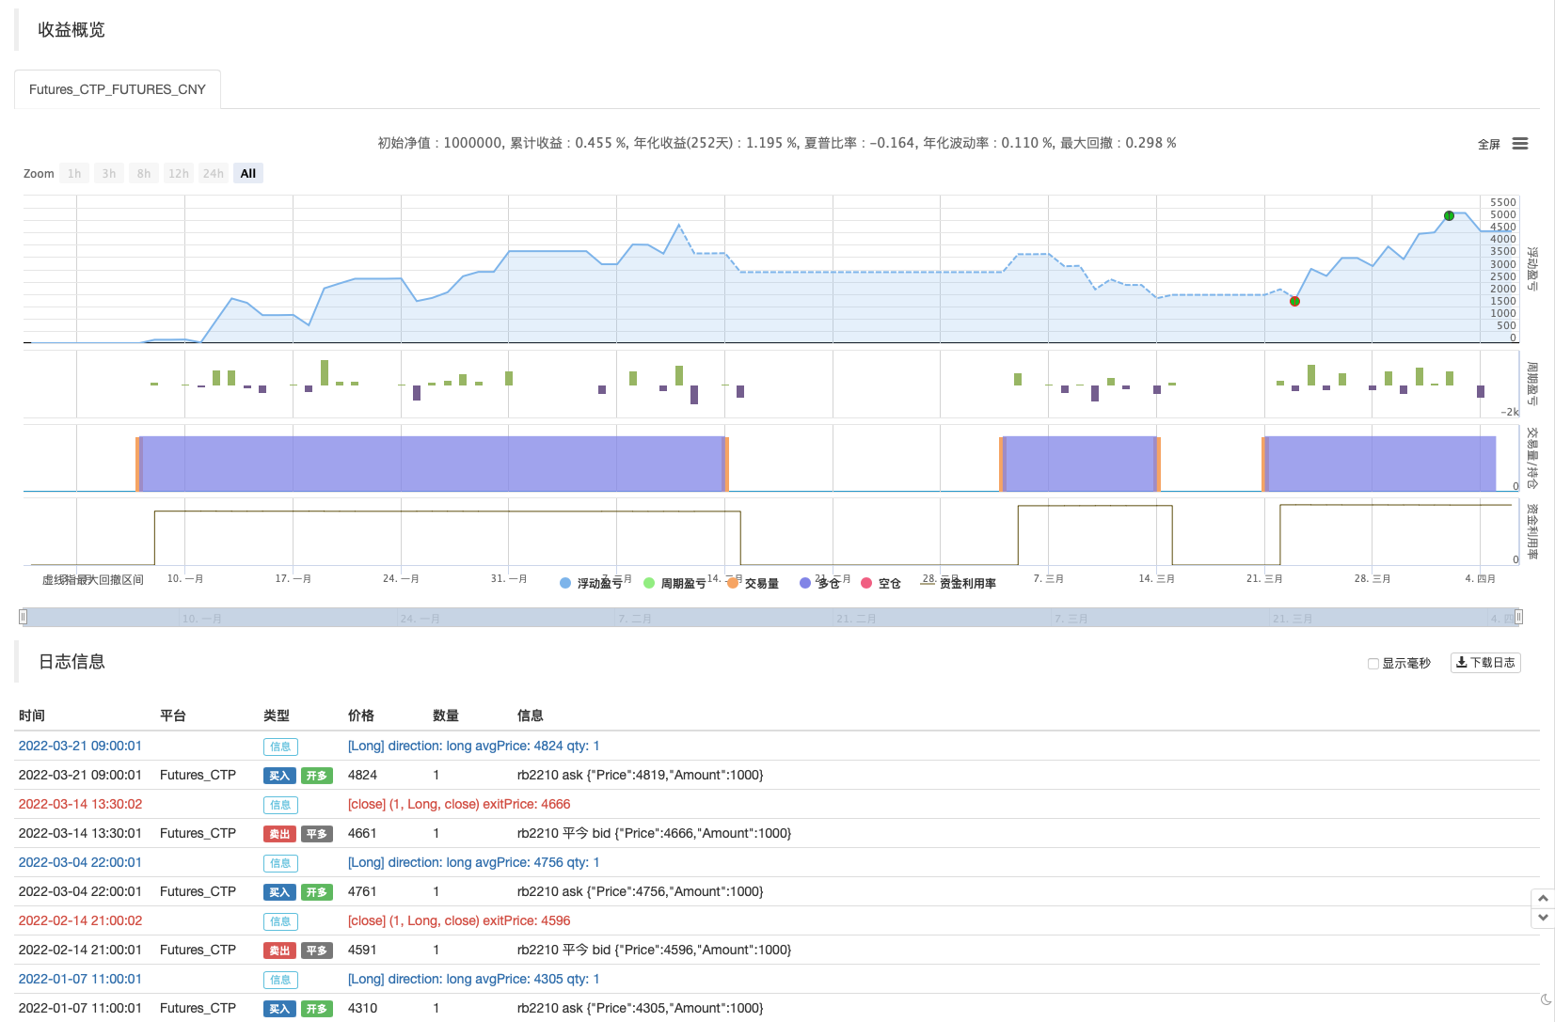Image resolution: width=1555 pixels, height=1022 pixels.
Task: Click log text 'exitPrice: 4666'
Action: (527, 804)
